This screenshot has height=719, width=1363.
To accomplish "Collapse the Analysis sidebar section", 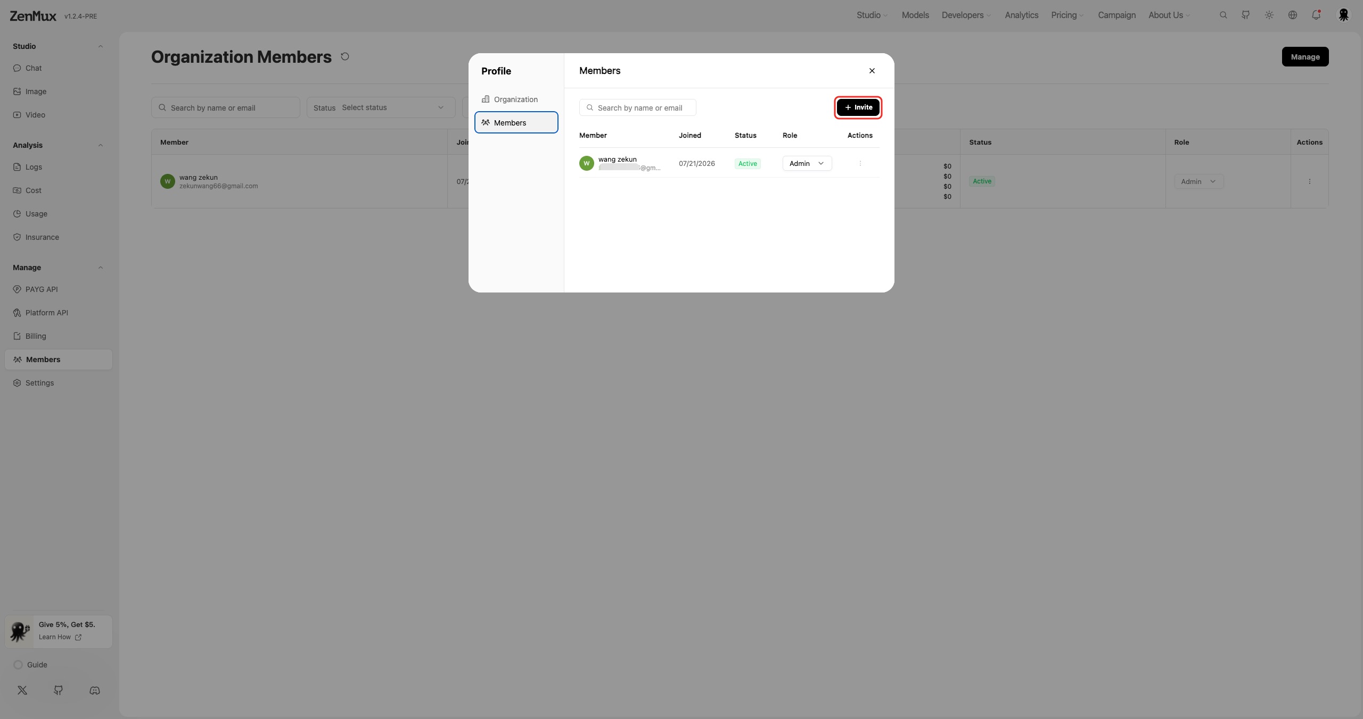I will coord(101,145).
